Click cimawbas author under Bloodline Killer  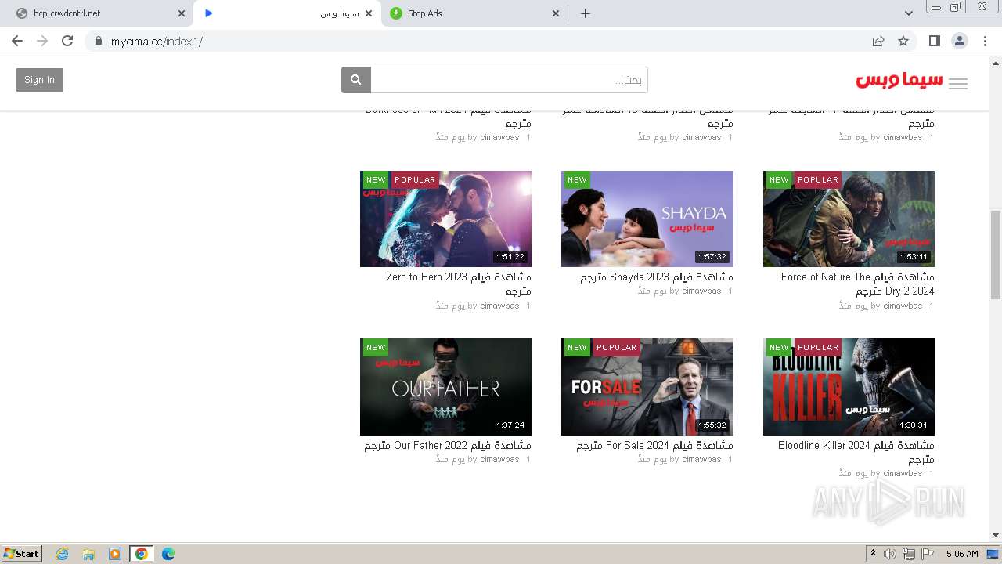tap(903, 473)
